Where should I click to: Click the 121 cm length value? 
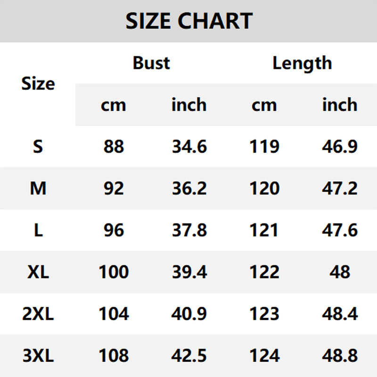click(x=264, y=230)
